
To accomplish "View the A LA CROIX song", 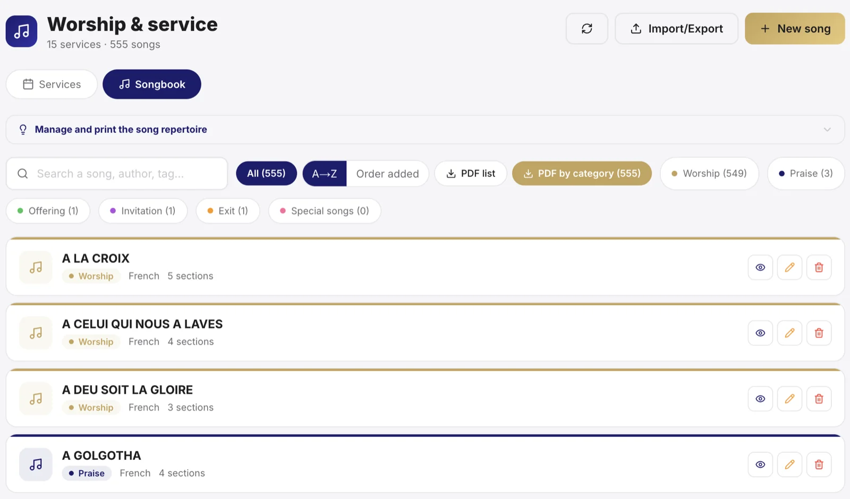I will click(x=760, y=267).
